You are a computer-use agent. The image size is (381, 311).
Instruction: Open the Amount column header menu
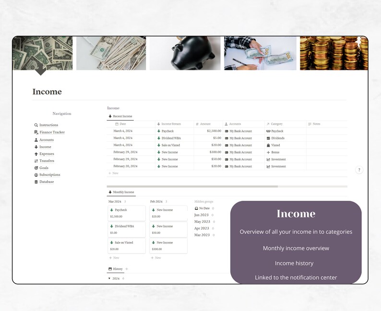point(208,124)
